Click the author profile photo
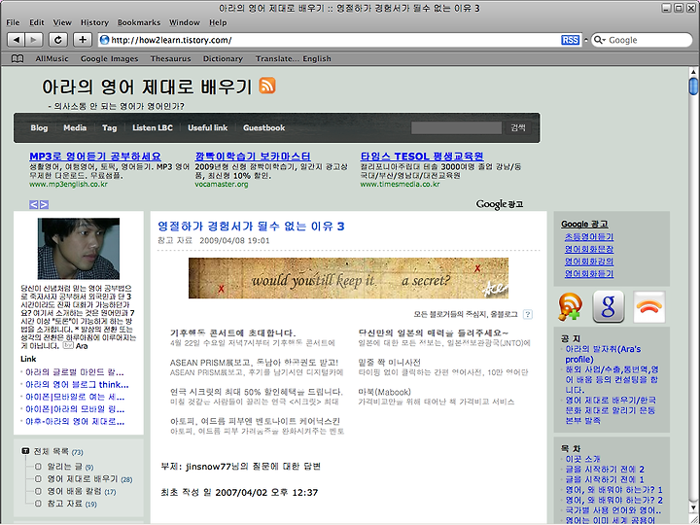The width and height of the screenshot is (700, 525). (79, 249)
